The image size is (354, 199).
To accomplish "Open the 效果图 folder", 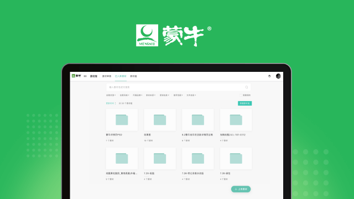I will tap(160, 120).
